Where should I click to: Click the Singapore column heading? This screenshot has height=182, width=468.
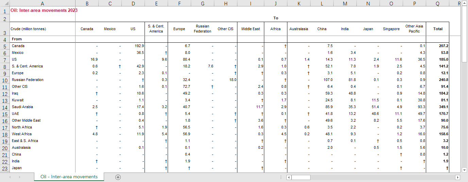click(391, 29)
